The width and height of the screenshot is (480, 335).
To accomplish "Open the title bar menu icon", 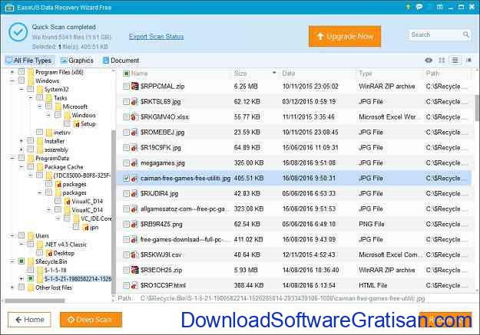I will [x=439, y=7].
